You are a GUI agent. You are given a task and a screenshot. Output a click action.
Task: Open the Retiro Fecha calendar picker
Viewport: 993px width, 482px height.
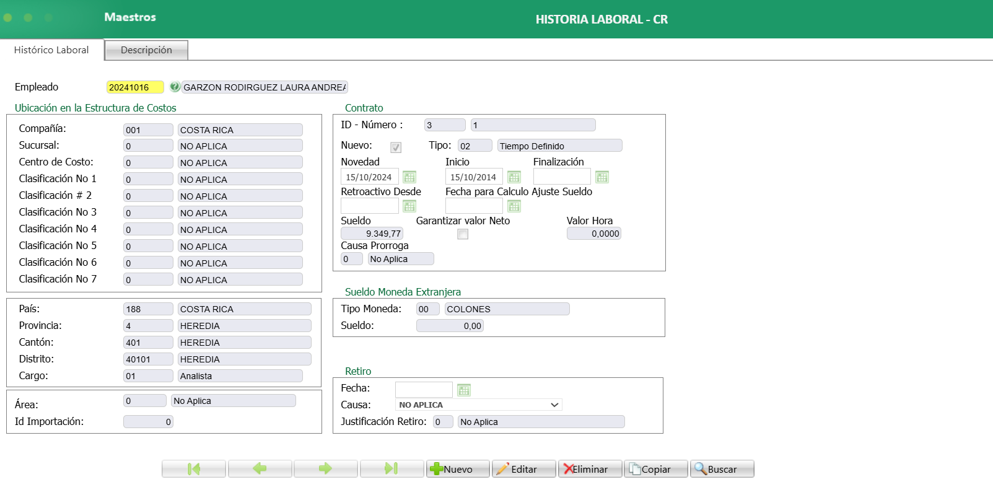(464, 390)
